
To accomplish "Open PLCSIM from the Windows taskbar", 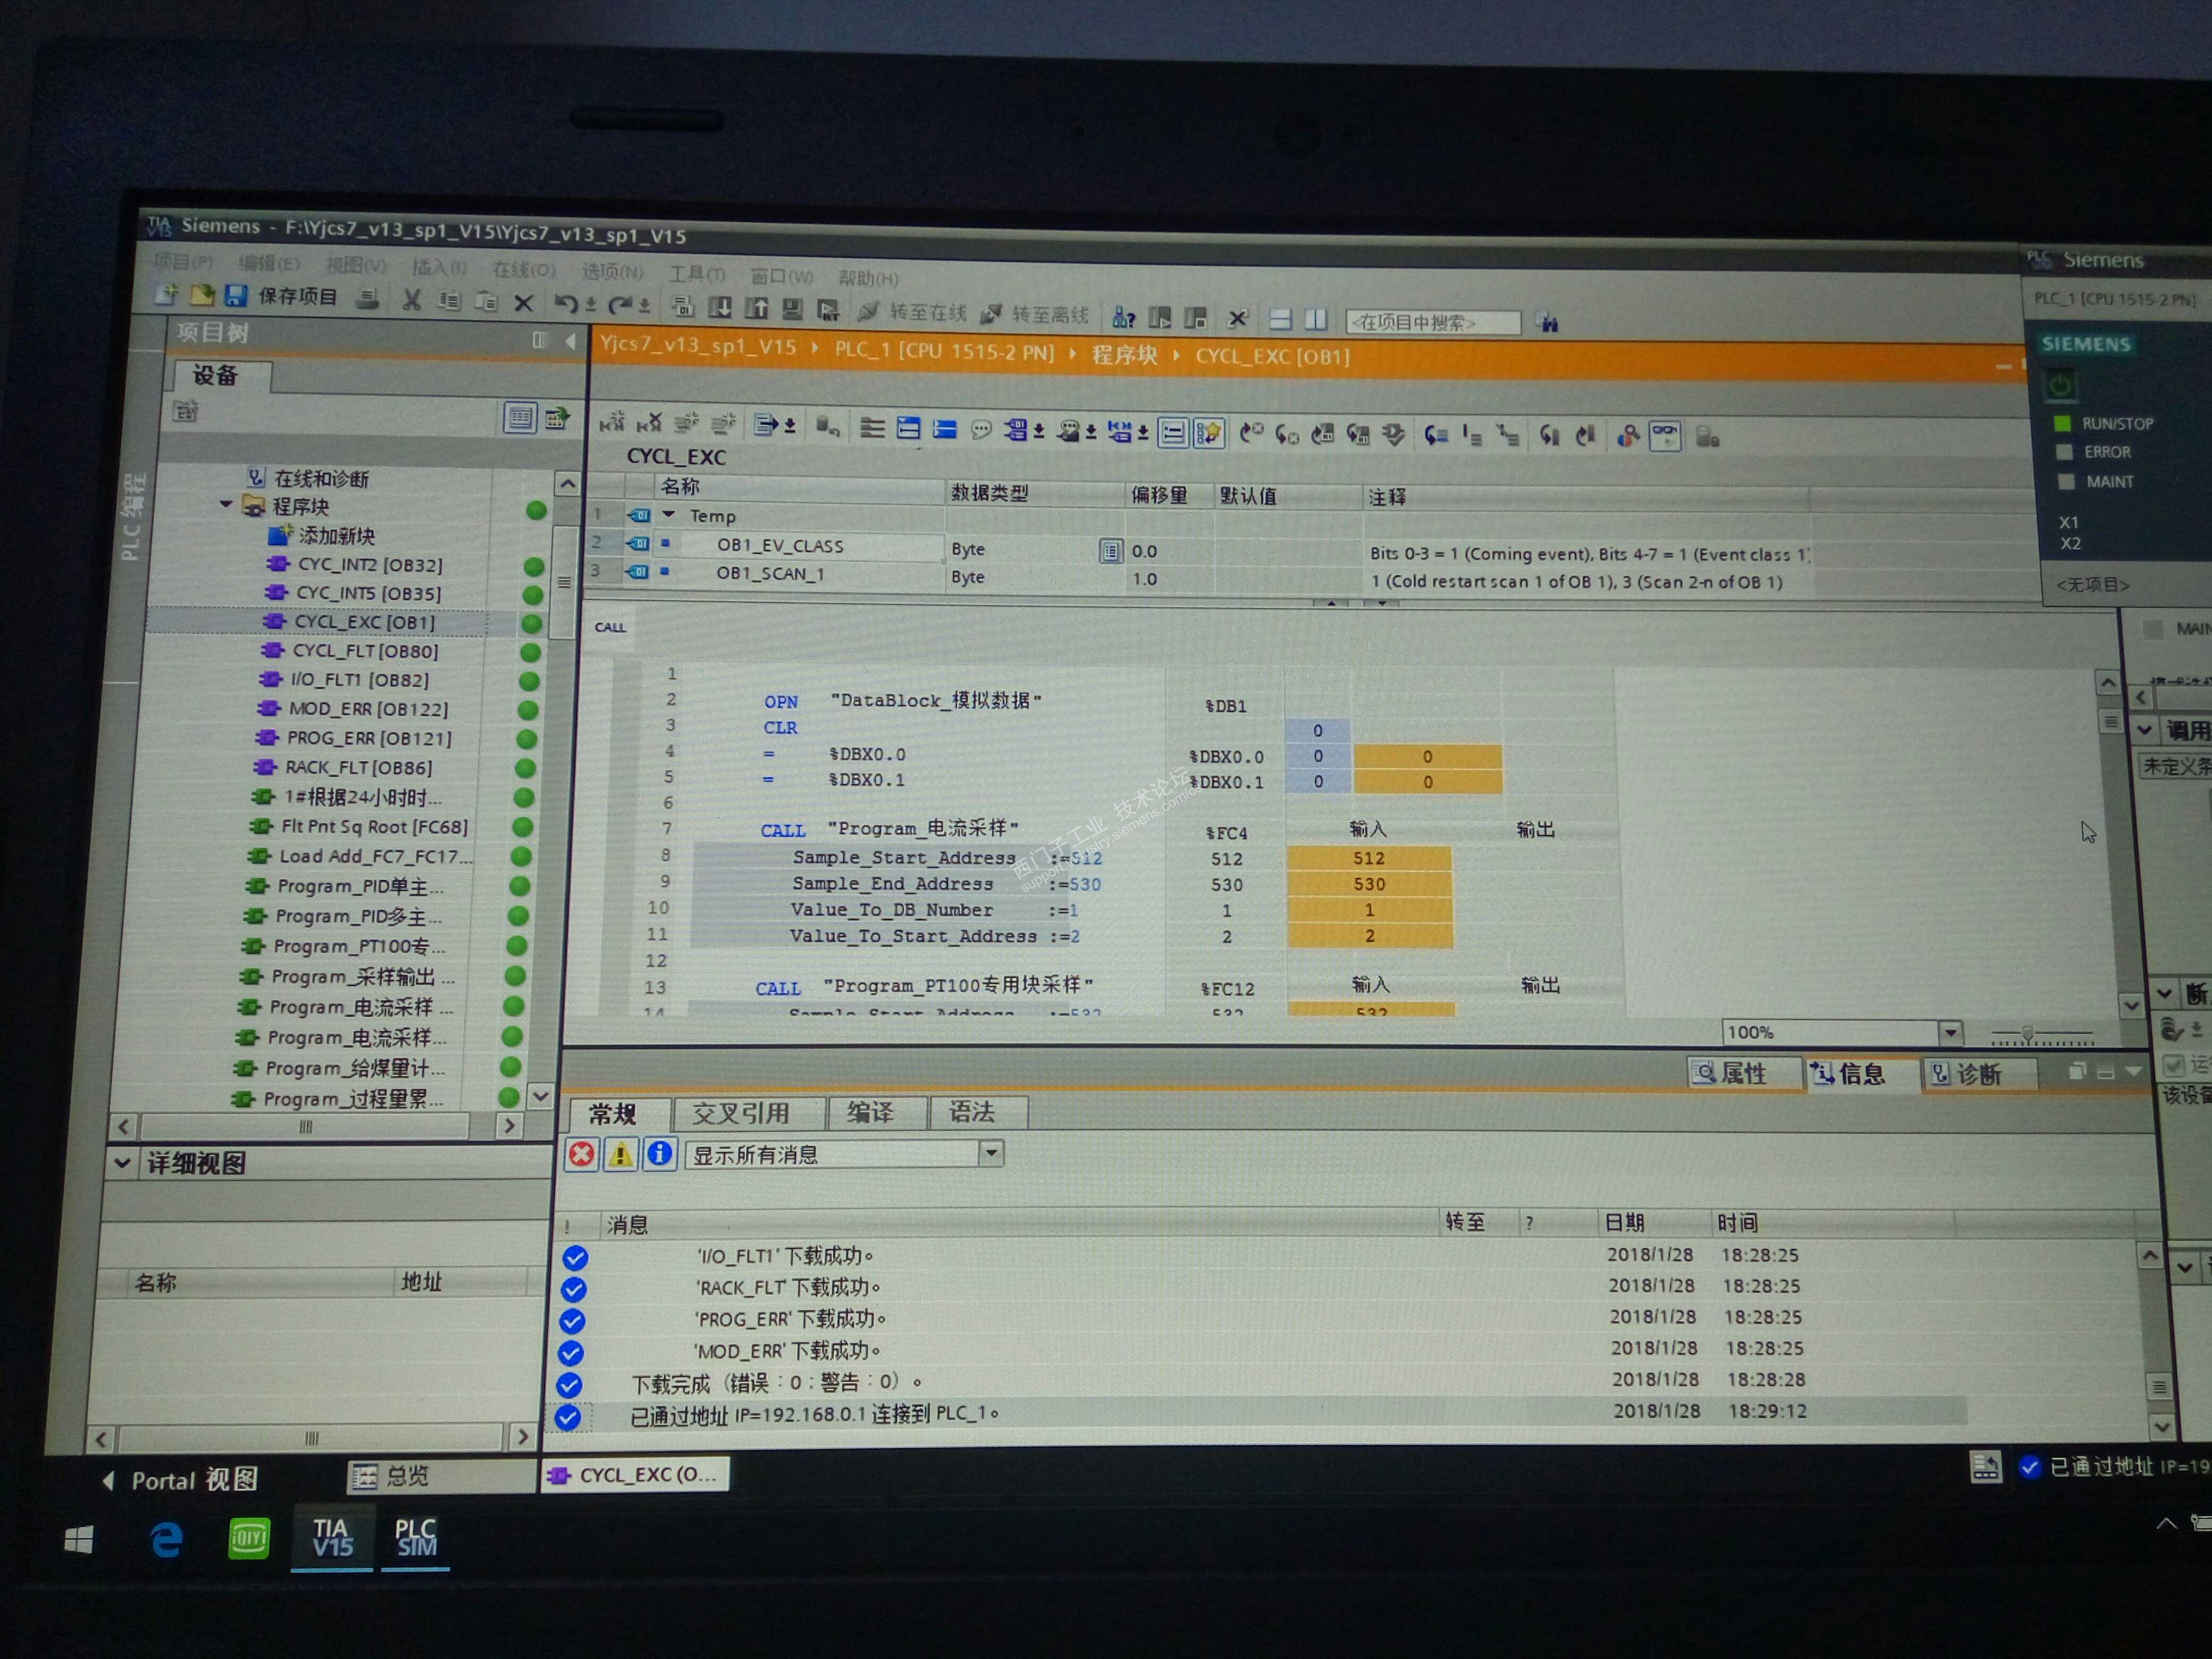I will pyautogui.click(x=415, y=1537).
